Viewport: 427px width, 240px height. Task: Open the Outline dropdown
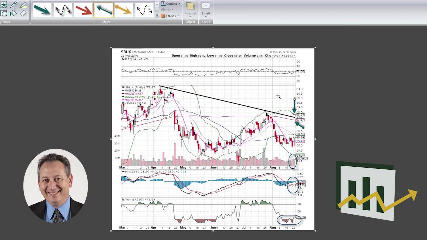click(170, 4)
